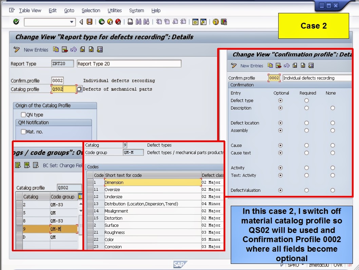
Task: Open the Utilities menu
Action: [x=114, y=11]
